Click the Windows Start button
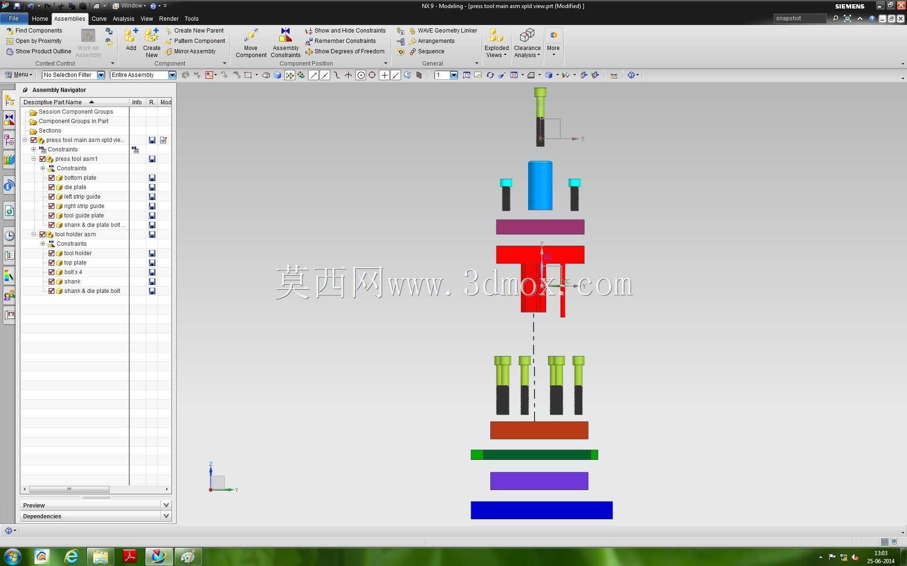The image size is (907, 566). point(12,557)
